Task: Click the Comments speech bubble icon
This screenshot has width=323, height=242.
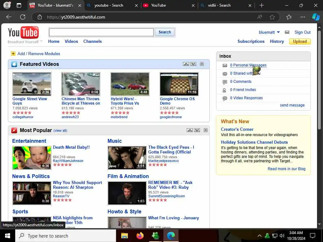Action: click(225, 82)
